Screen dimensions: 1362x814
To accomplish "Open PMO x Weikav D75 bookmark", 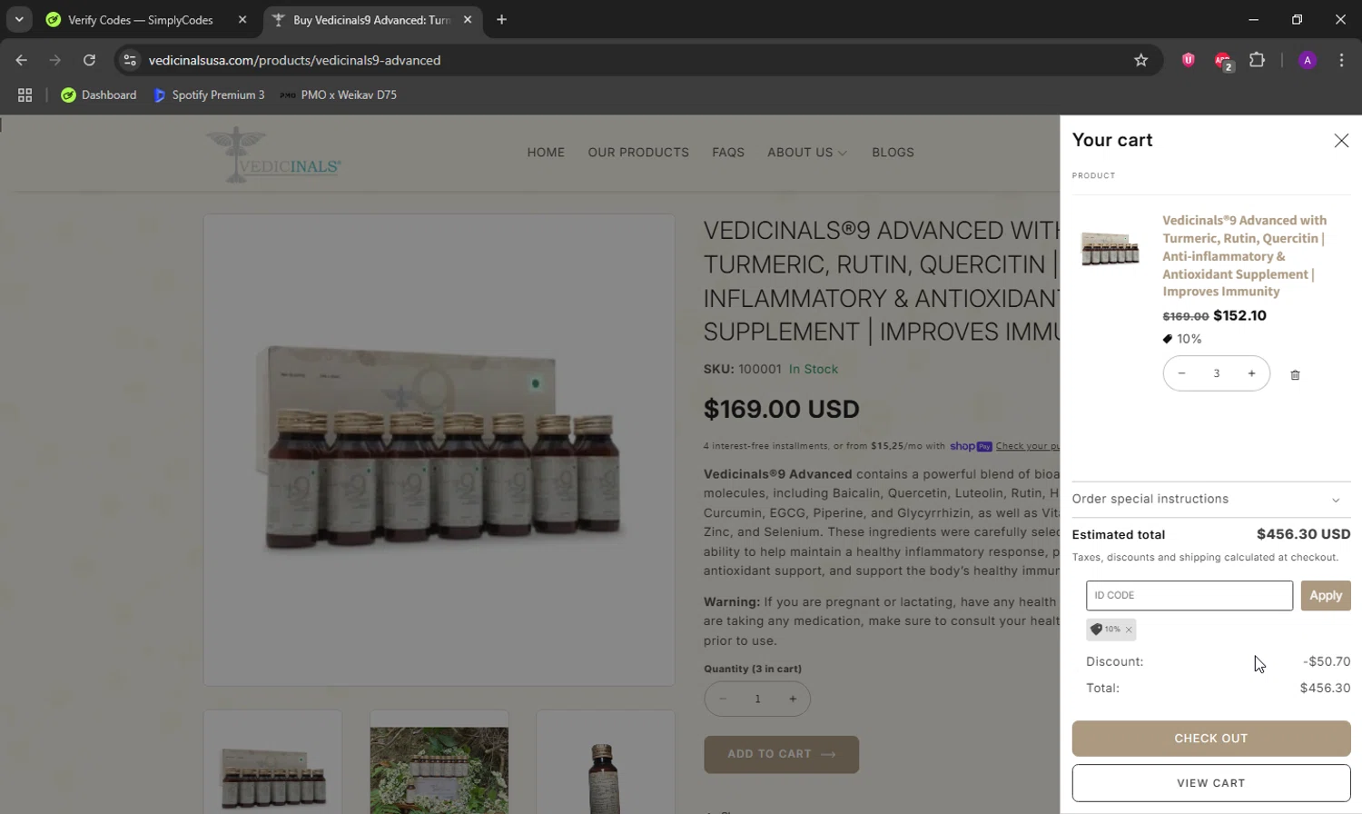I will click(338, 94).
